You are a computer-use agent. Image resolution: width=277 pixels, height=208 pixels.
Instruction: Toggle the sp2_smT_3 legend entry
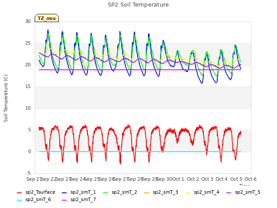point(161,192)
